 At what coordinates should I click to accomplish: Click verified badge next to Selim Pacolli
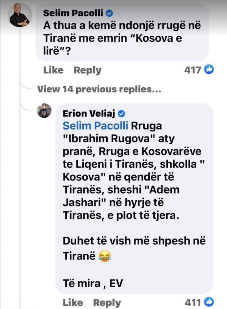110,13
